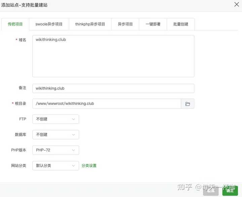Click the 备注 remark input field

[113, 88]
